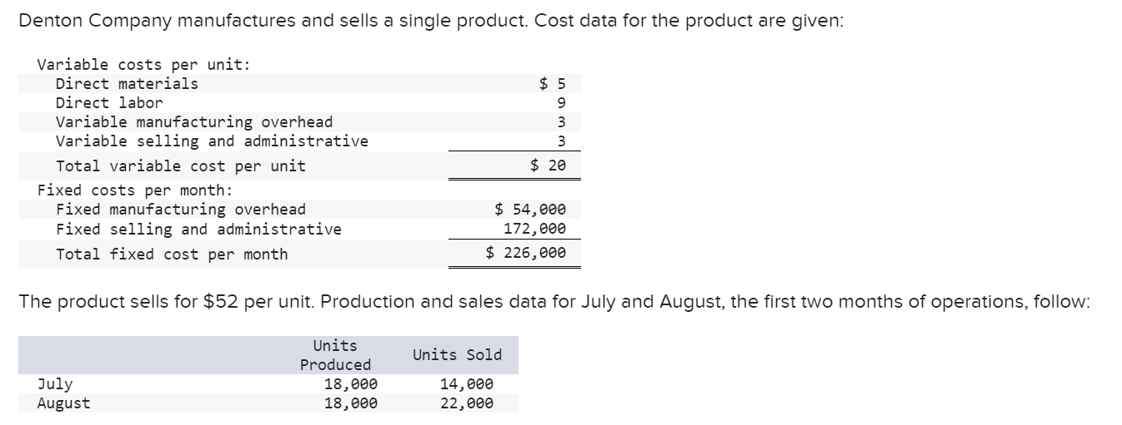Click July units produced 18,000 cell
The height and width of the screenshot is (425, 1122).
[351, 384]
